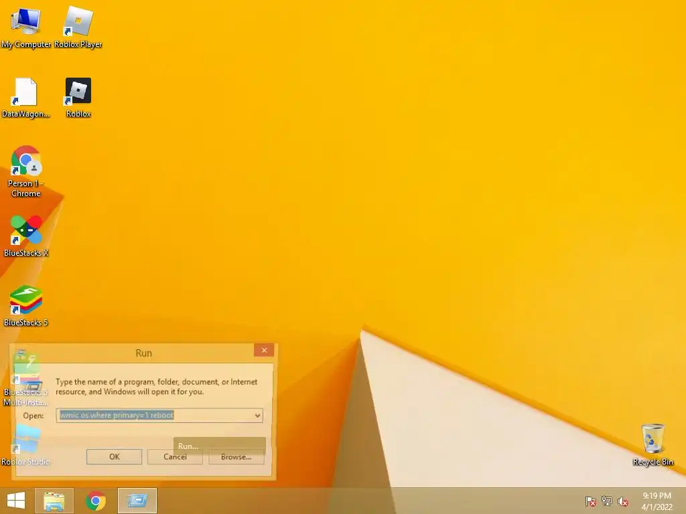Screen dimensions: 686x514
Task: Open DataWagon shortcut file
Action: 26,98
